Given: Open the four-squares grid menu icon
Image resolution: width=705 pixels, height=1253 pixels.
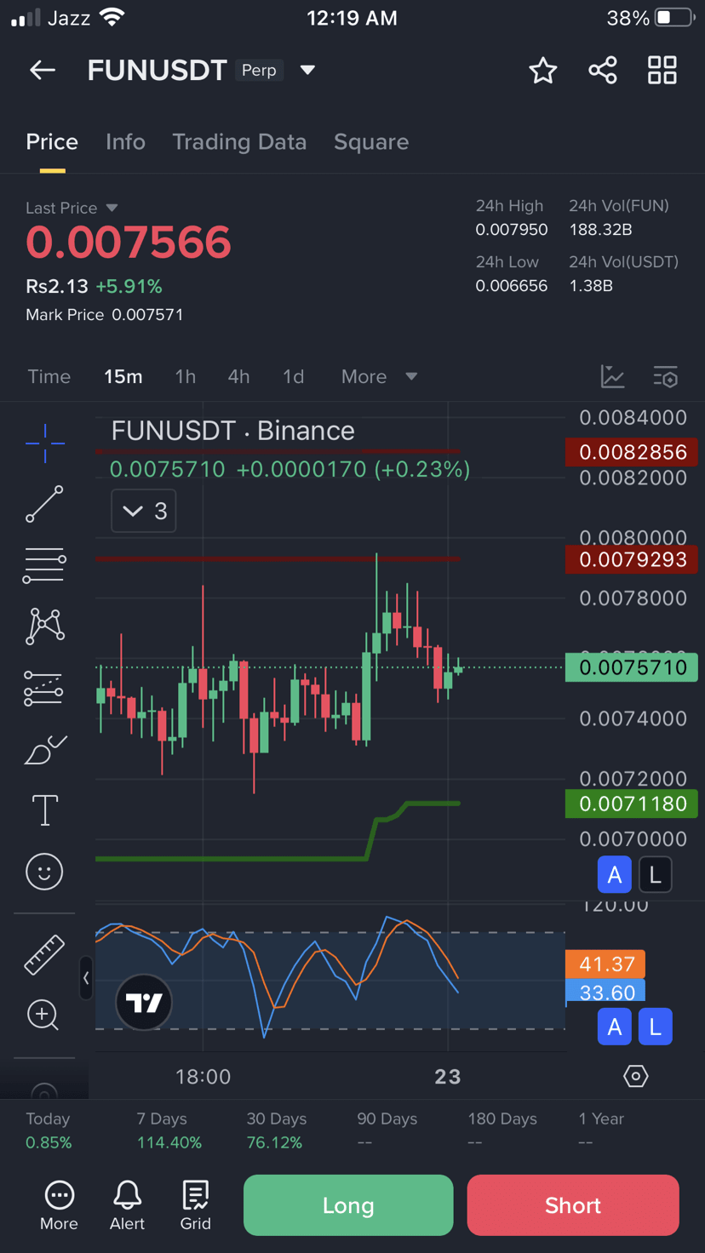Looking at the screenshot, I should pyautogui.click(x=662, y=70).
